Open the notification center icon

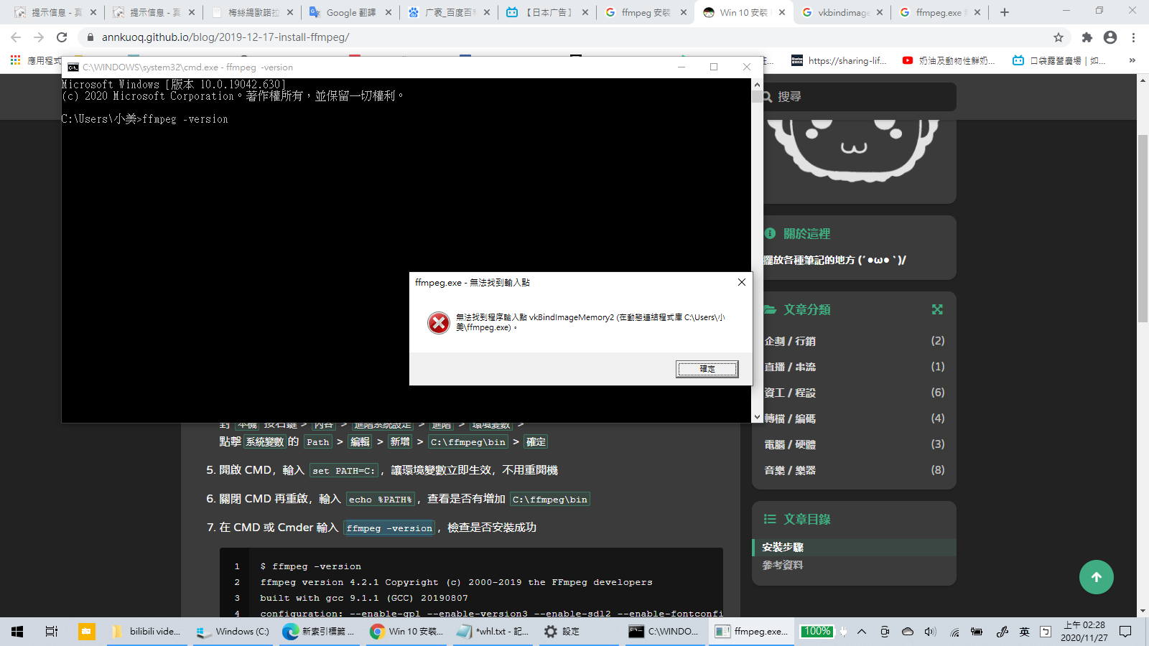click(1125, 632)
